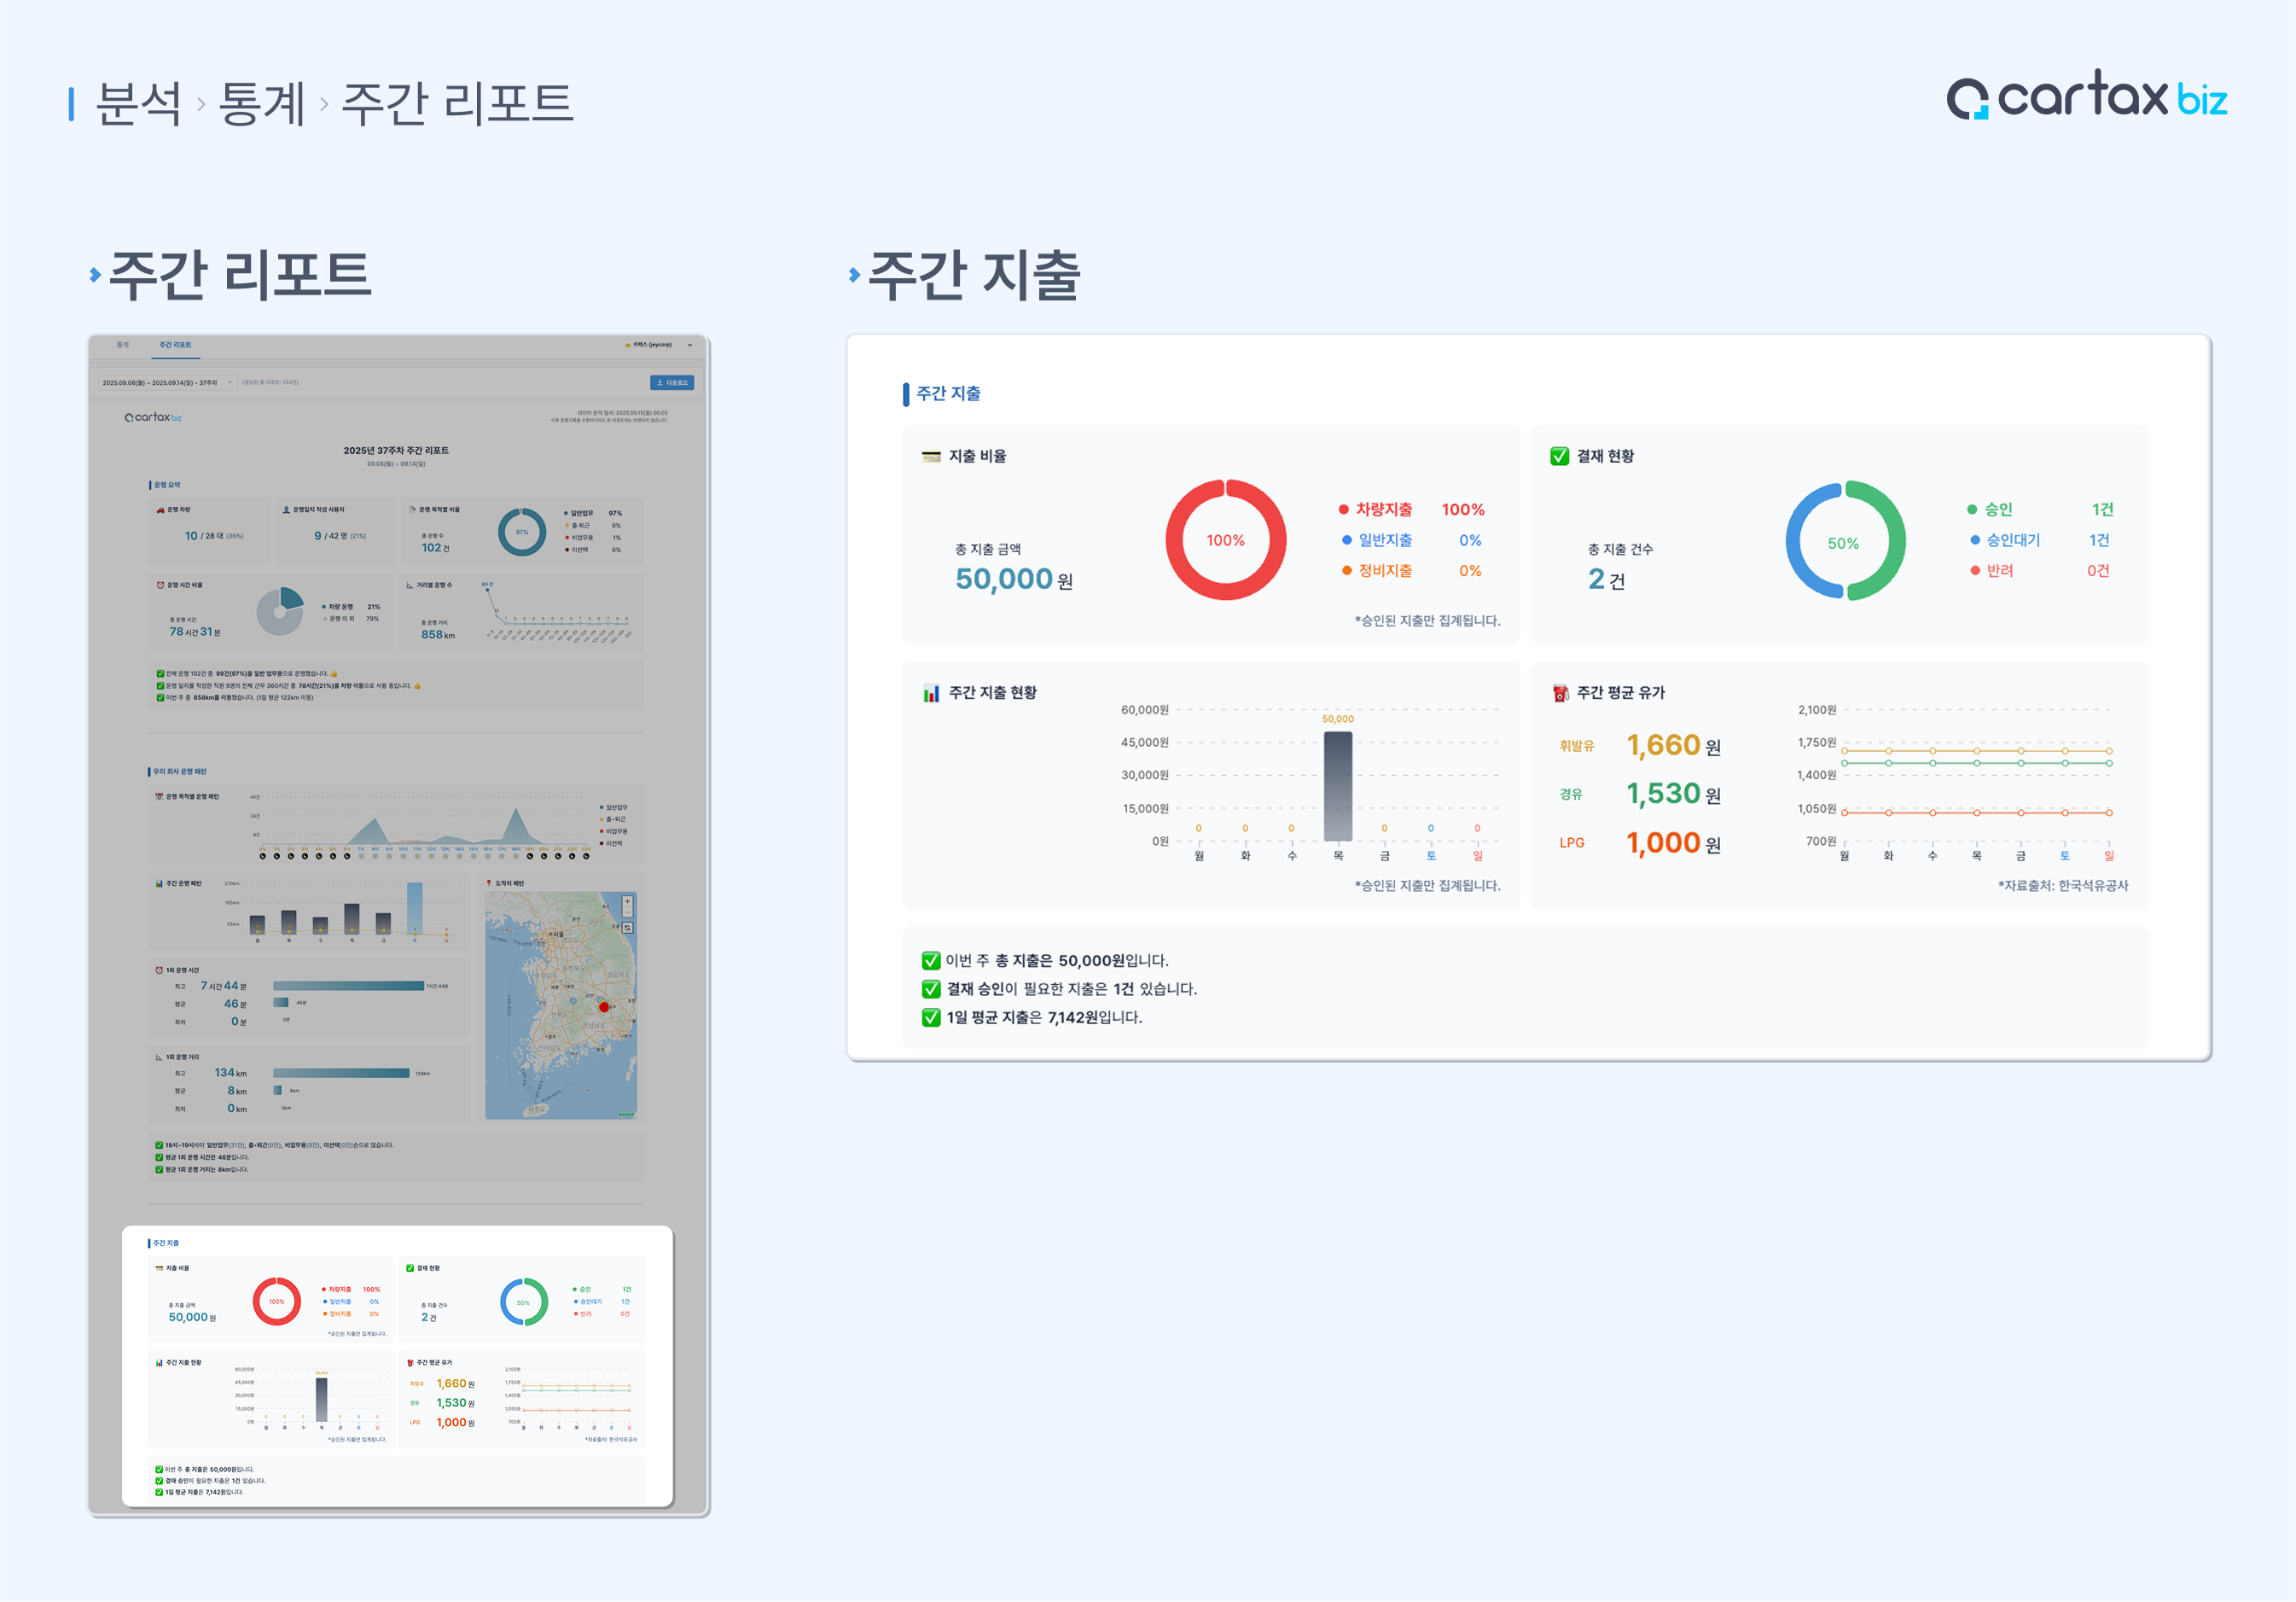Click the red 차량지출 legend dot
The height and width of the screenshot is (1602, 2296).
coord(1344,510)
